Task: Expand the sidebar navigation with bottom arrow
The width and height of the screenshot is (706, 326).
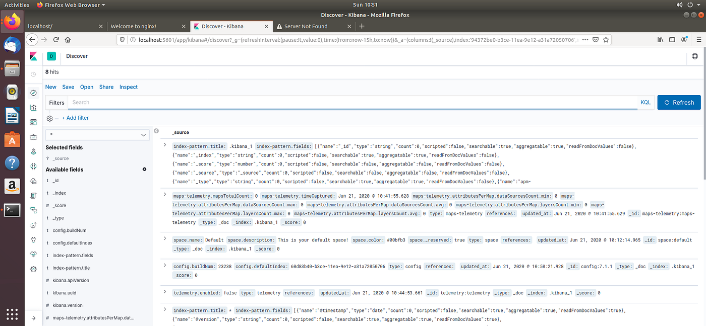Action: point(33,317)
